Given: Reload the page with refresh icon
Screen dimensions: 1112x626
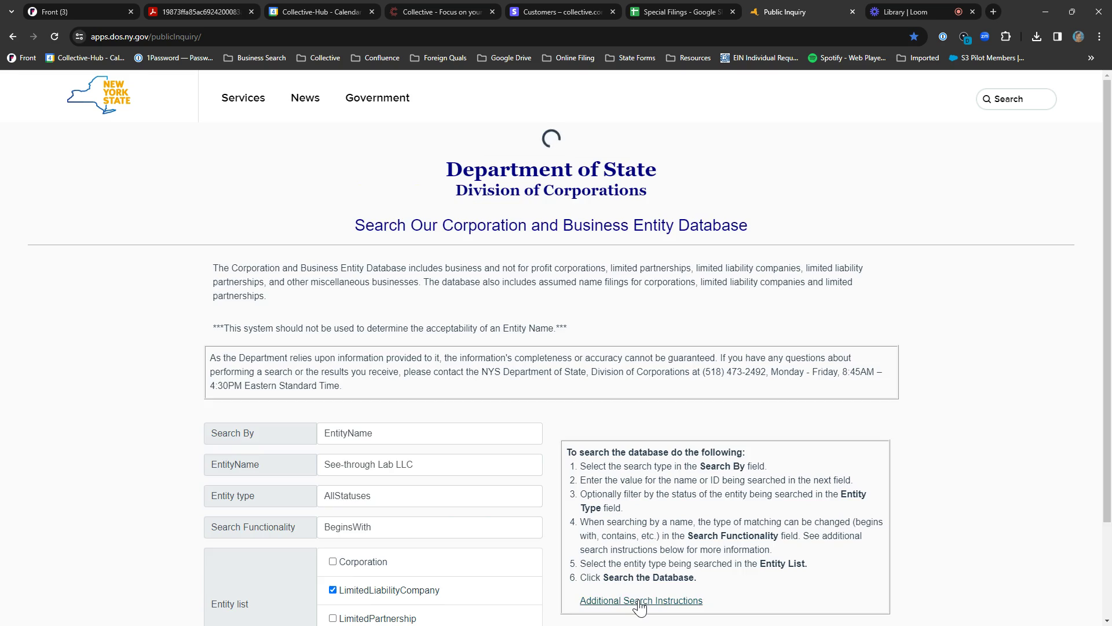Looking at the screenshot, I should [54, 37].
